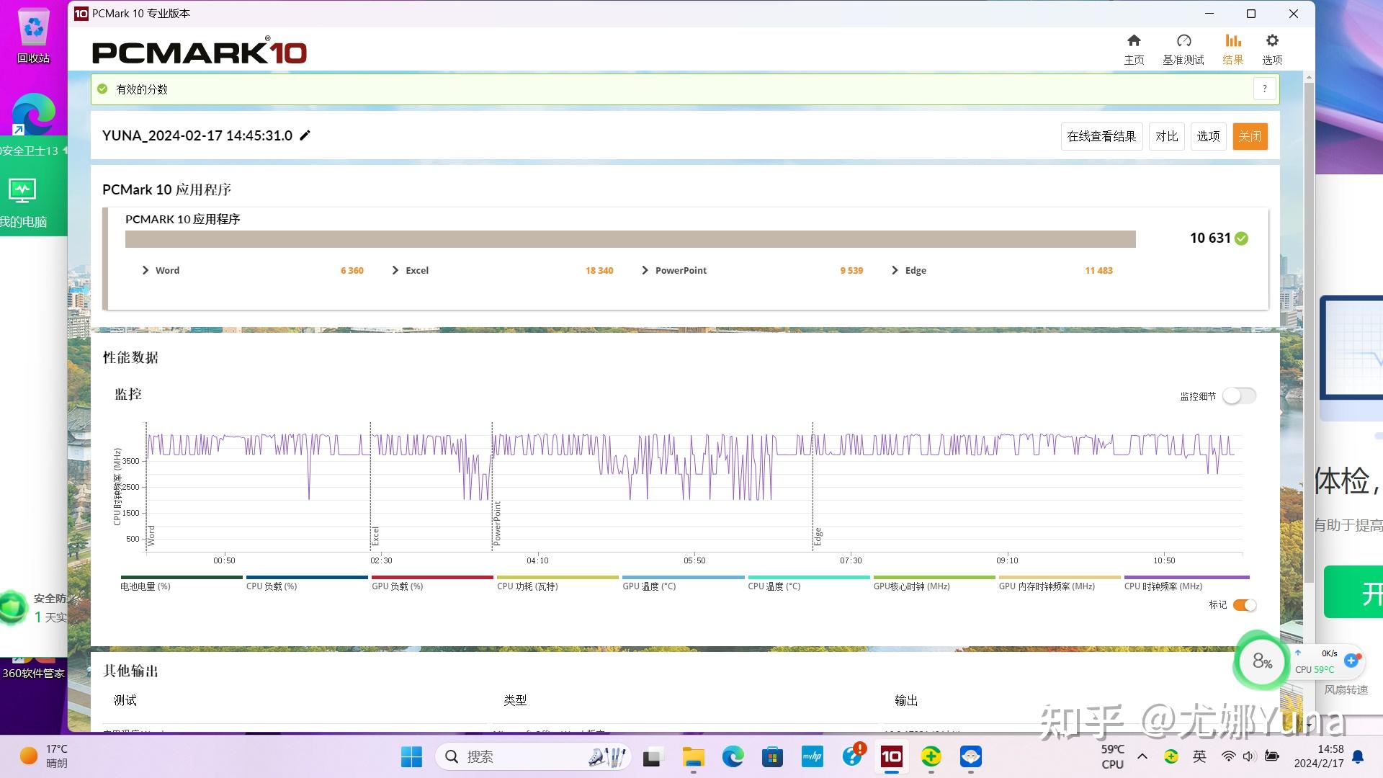Expand the Word score details
1383x778 pixels.
pyautogui.click(x=146, y=270)
